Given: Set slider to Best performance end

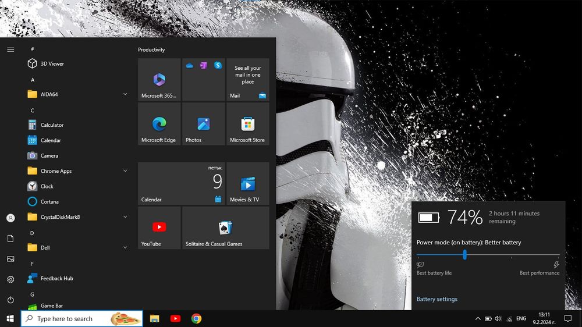Looking at the screenshot, I should pos(559,255).
